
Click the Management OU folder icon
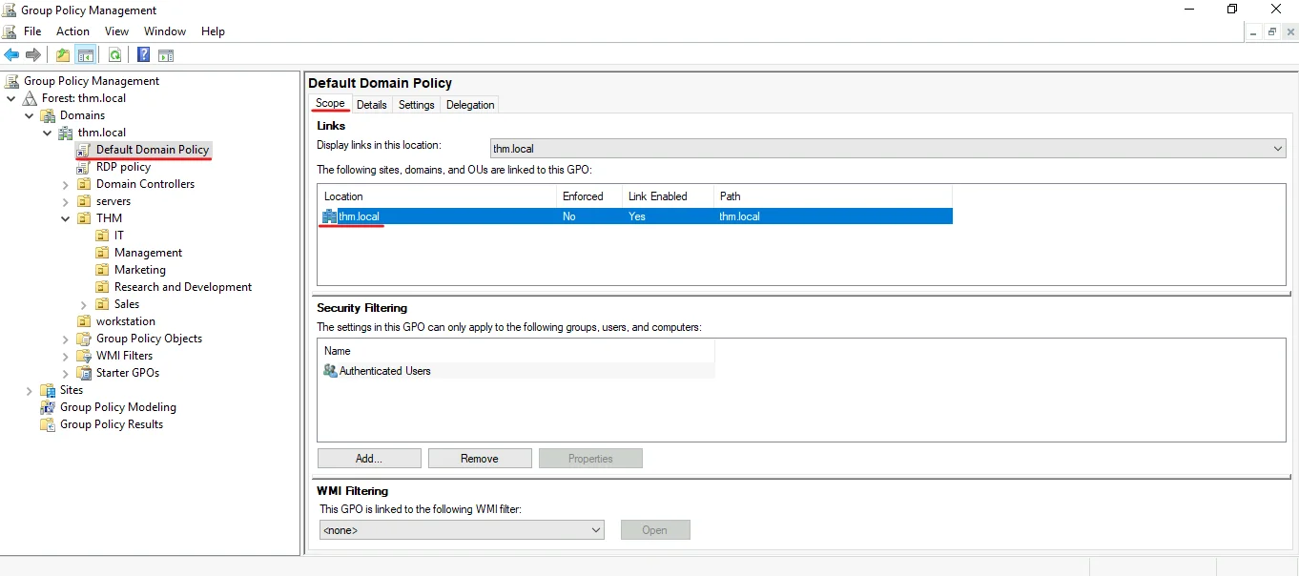pos(102,253)
